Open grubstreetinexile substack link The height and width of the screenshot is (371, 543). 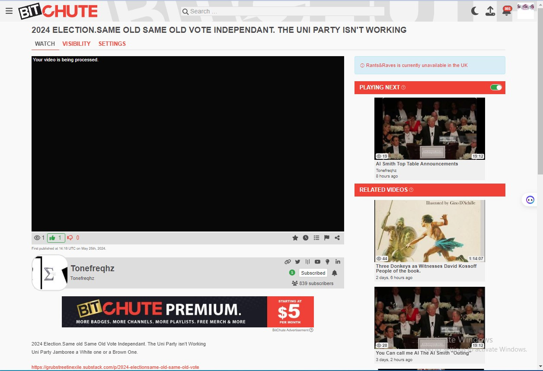click(x=115, y=367)
